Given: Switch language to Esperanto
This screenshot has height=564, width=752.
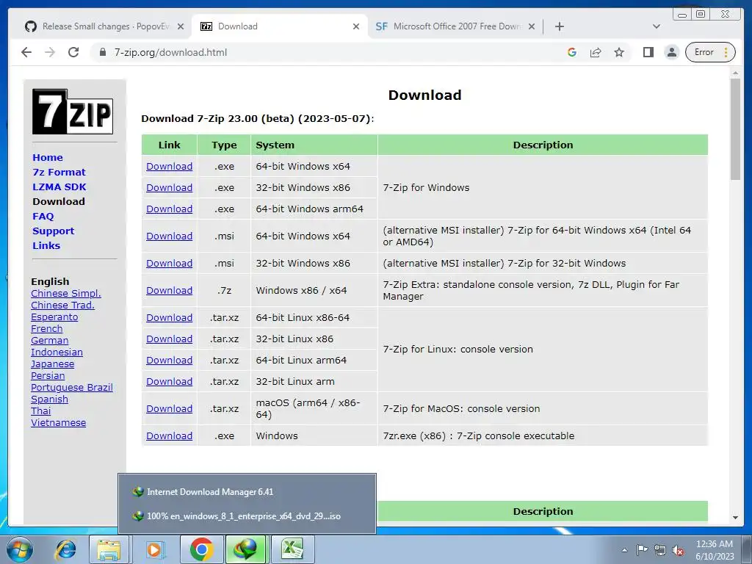Looking at the screenshot, I should click(54, 317).
